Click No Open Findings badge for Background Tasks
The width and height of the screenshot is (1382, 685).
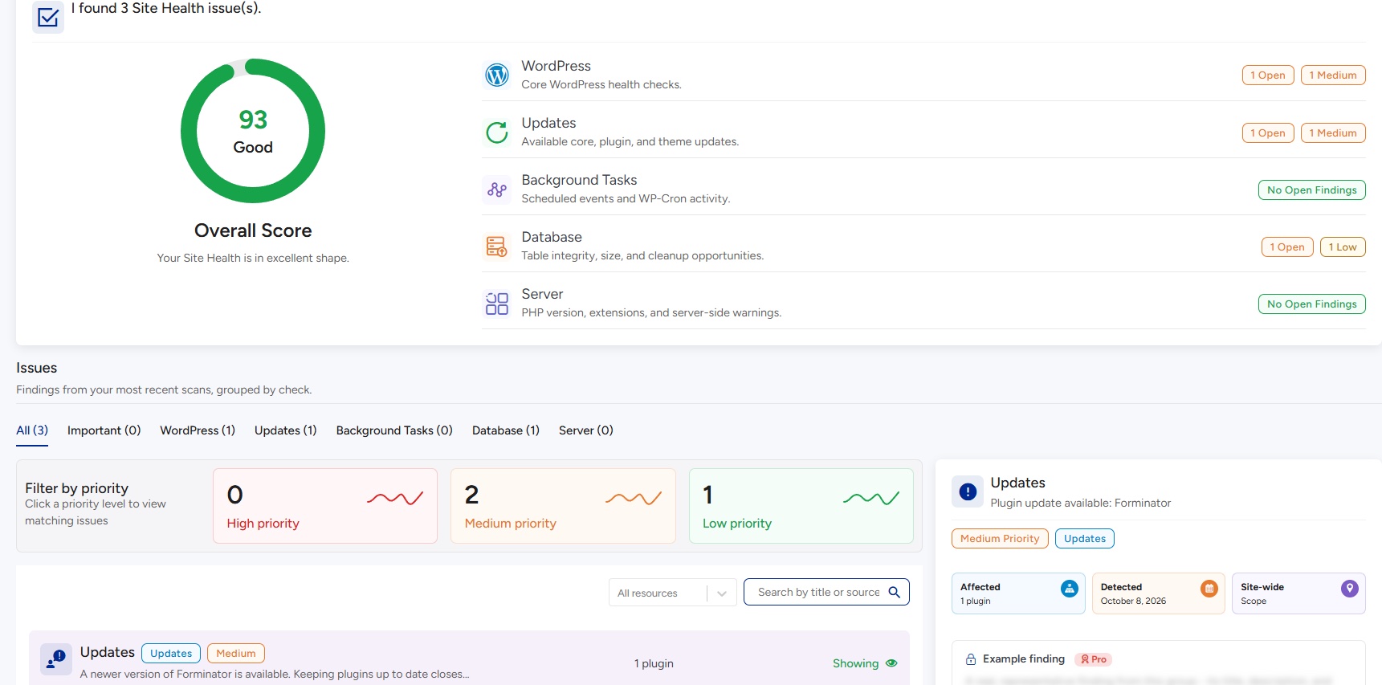tap(1312, 190)
